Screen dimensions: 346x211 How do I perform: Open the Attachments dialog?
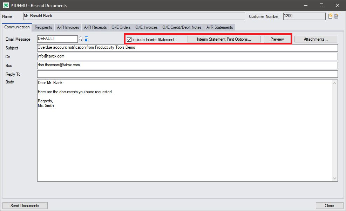point(316,39)
